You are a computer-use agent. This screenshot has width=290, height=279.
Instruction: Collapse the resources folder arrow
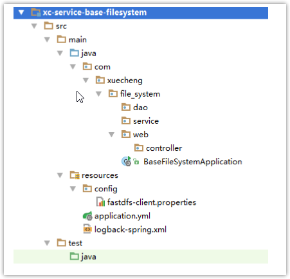60,175
